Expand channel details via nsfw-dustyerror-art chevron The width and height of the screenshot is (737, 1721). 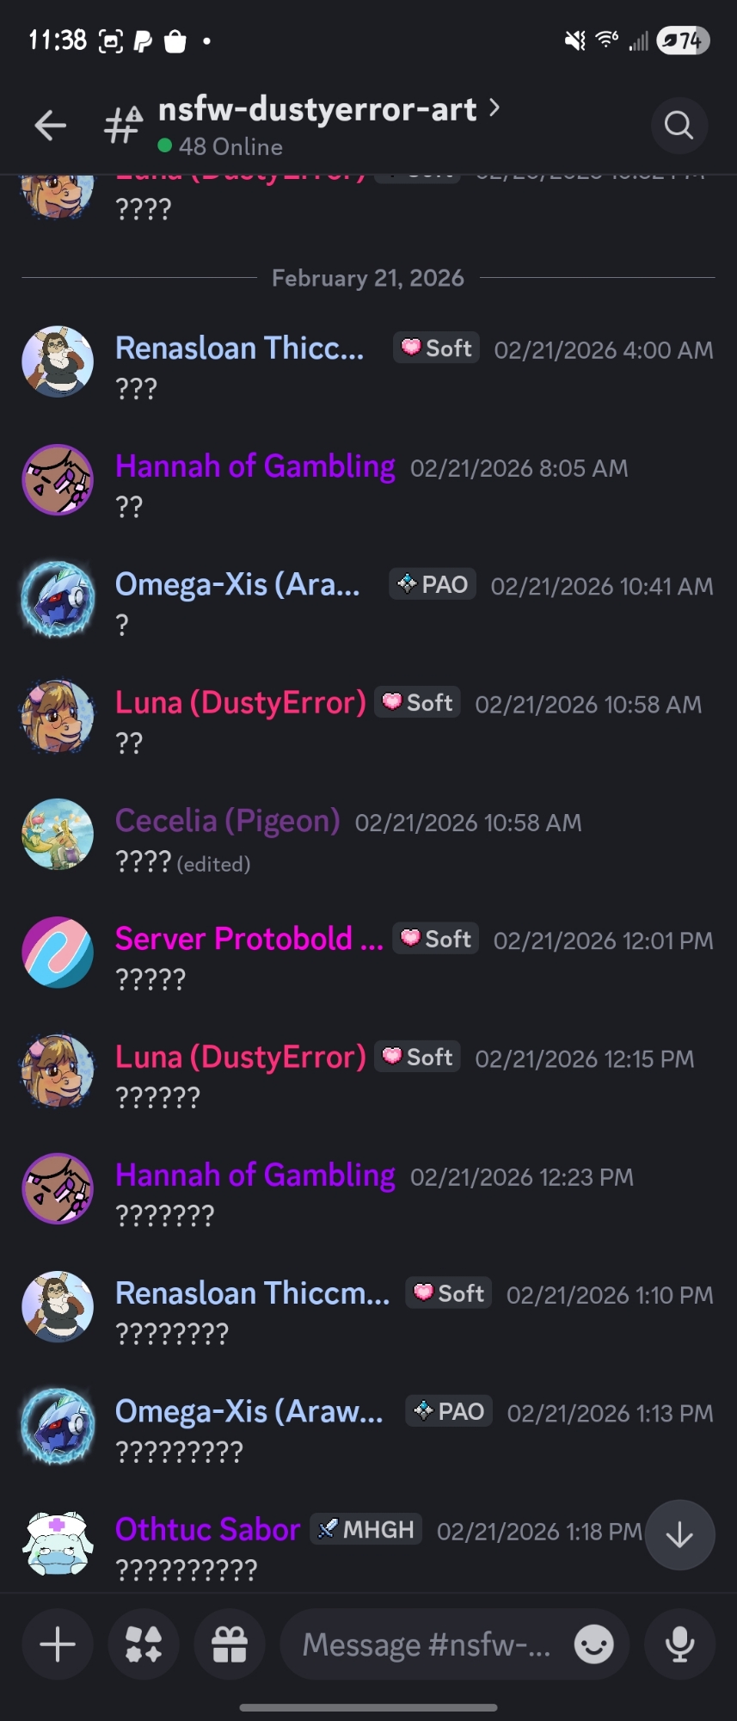click(494, 108)
